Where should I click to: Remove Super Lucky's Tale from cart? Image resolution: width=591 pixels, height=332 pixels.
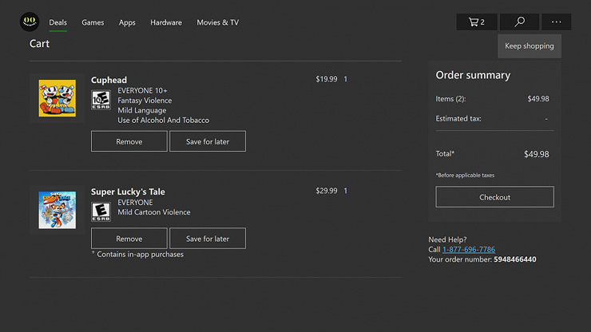(x=129, y=239)
